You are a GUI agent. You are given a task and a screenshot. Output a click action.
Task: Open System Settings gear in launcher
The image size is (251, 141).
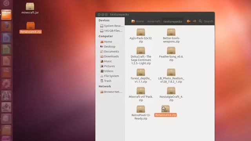[x=6, y=84]
